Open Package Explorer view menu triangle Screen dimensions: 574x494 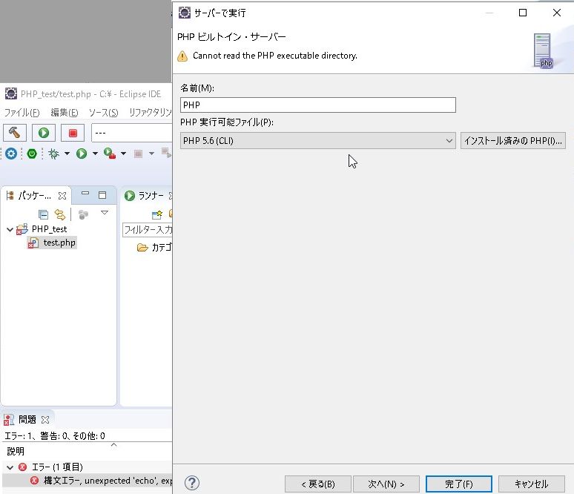(x=105, y=213)
